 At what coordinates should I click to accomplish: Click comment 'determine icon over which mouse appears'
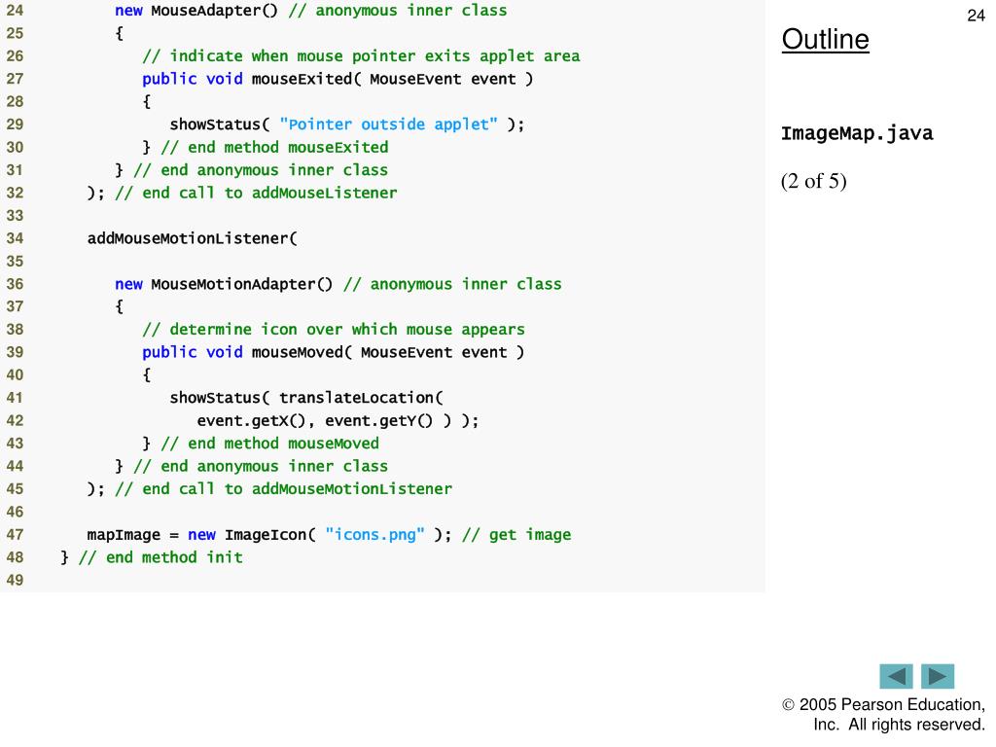point(334,330)
